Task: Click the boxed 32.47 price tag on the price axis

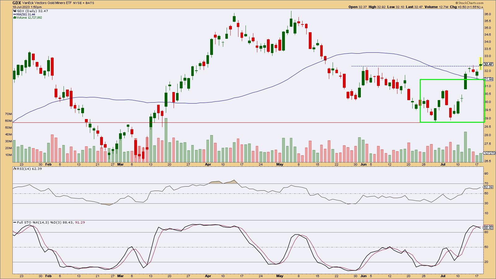Action: tap(488, 64)
